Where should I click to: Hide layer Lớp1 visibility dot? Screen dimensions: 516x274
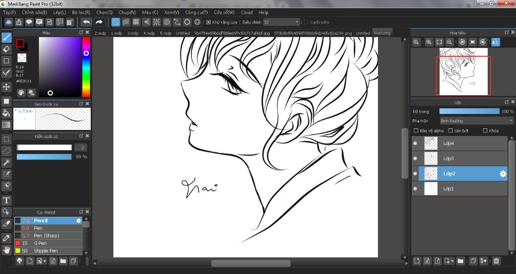[x=415, y=189]
